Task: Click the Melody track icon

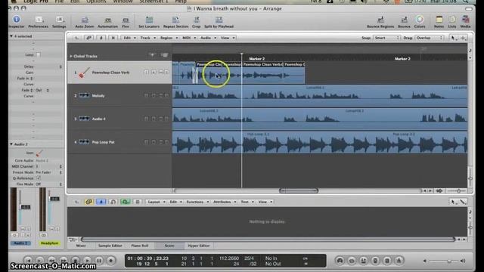Action: tap(84, 95)
